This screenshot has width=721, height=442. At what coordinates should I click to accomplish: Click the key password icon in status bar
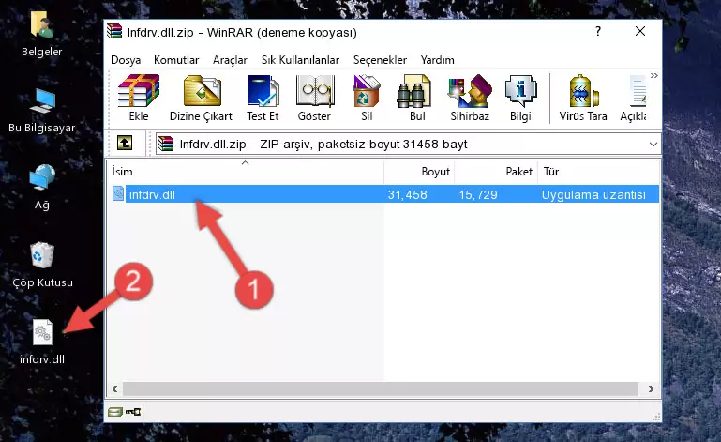pyautogui.click(x=133, y=412)
